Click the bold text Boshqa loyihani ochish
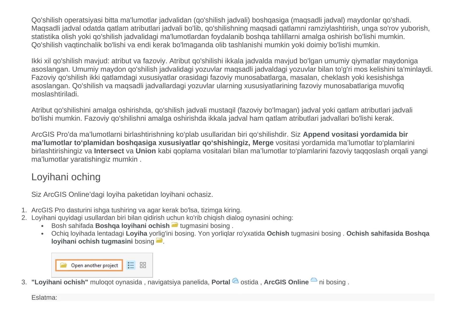 pos(132,226)
